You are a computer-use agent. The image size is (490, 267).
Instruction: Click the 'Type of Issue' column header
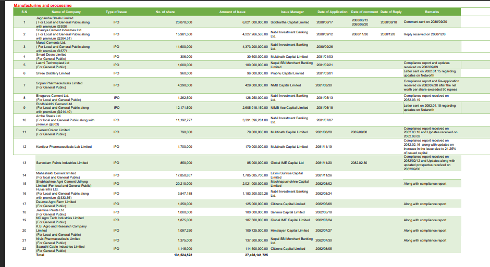pos(116,11)
